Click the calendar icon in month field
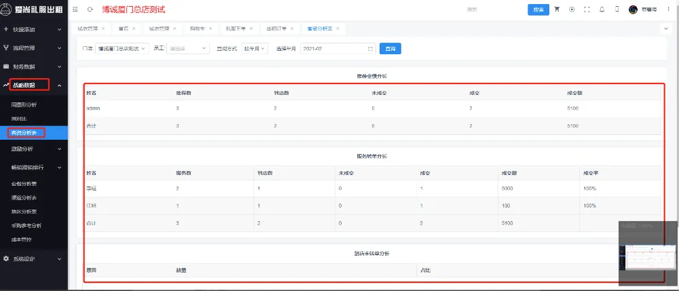The height and width of the screenshot is (291, 679). click(x=370, y=49)
